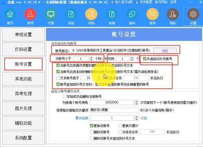Switch to 图片处理 tab
Viewport: 203px width, 147px height.
(24, 108)
